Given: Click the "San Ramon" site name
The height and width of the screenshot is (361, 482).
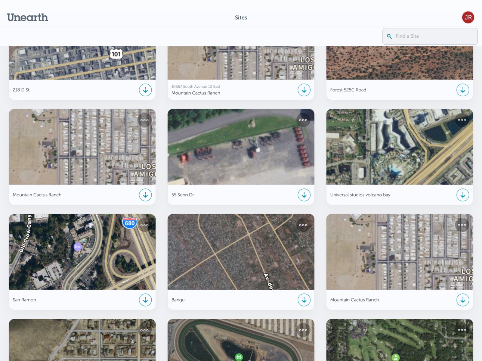Looking at the screenshot, I should point(24,300).
